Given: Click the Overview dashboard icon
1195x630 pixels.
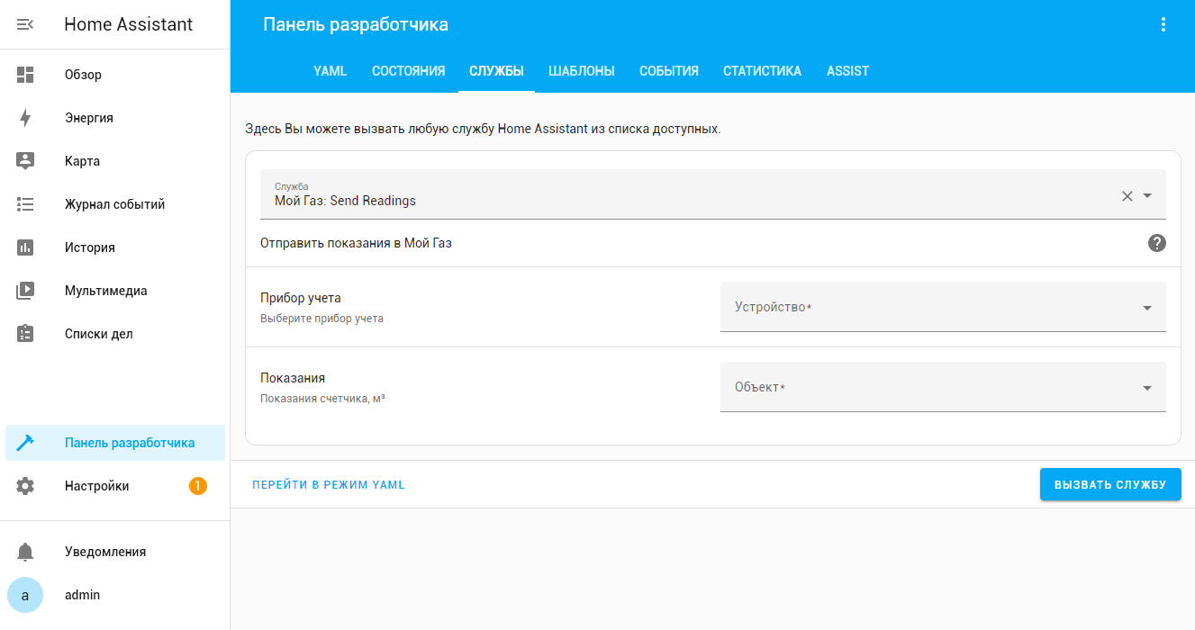Looking at the screenshot, I should click(x=25, y=75).
